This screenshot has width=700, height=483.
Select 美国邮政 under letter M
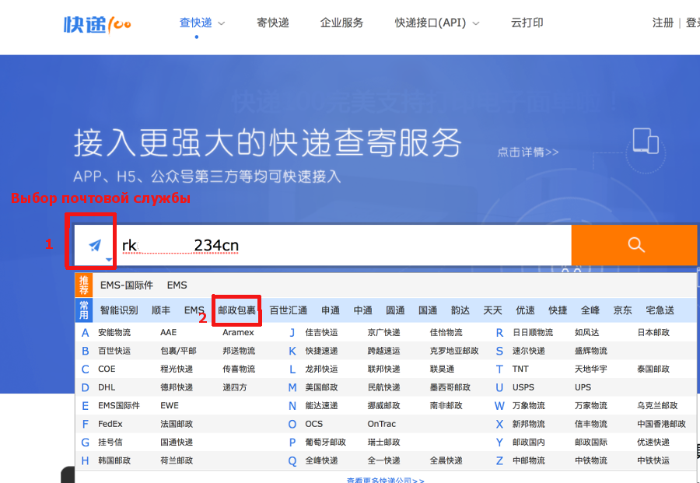coord(321,387)
